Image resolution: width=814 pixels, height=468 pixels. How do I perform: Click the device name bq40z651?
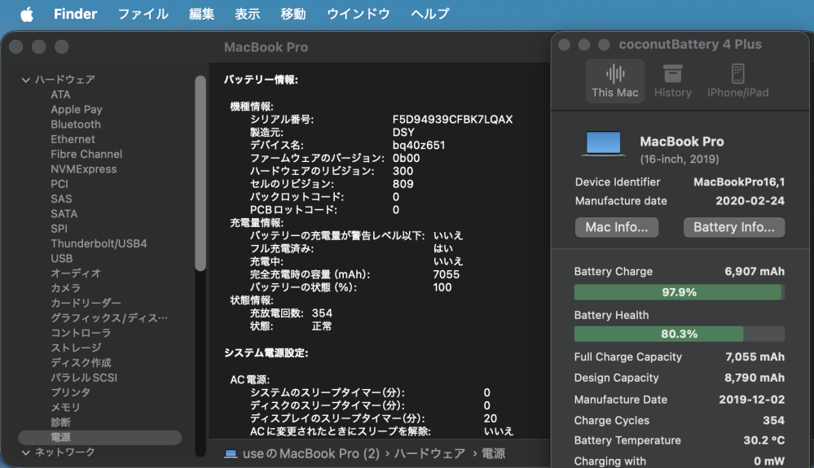pyautogui.click(x=419, y=145)
